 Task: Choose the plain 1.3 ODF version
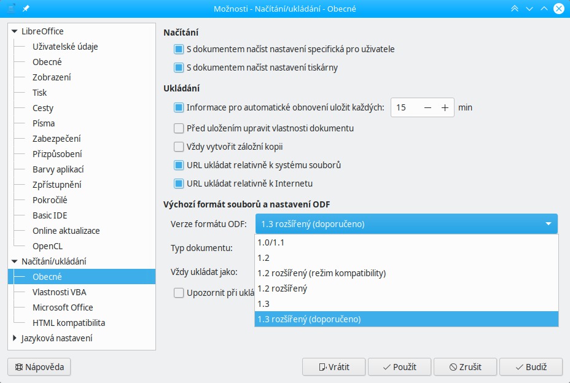(407, 304)
